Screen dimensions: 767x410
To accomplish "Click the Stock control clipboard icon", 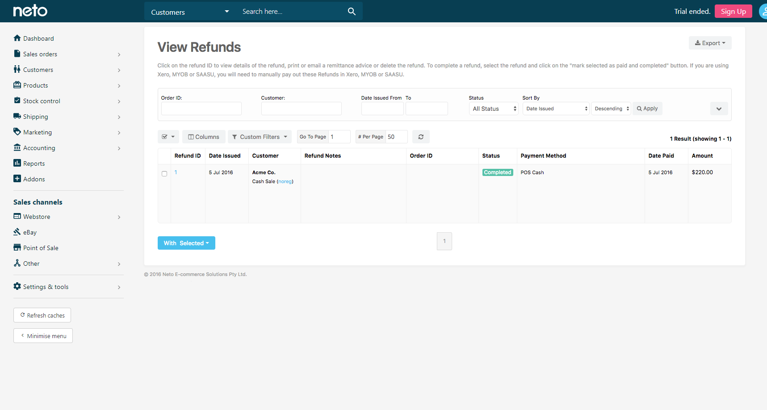I will pyautogui.click(x=17, y=100).
